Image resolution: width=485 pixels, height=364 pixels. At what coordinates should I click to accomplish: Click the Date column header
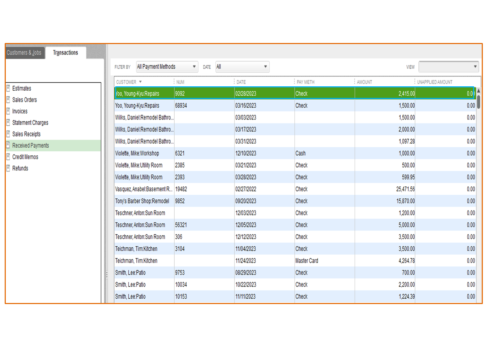241,82
